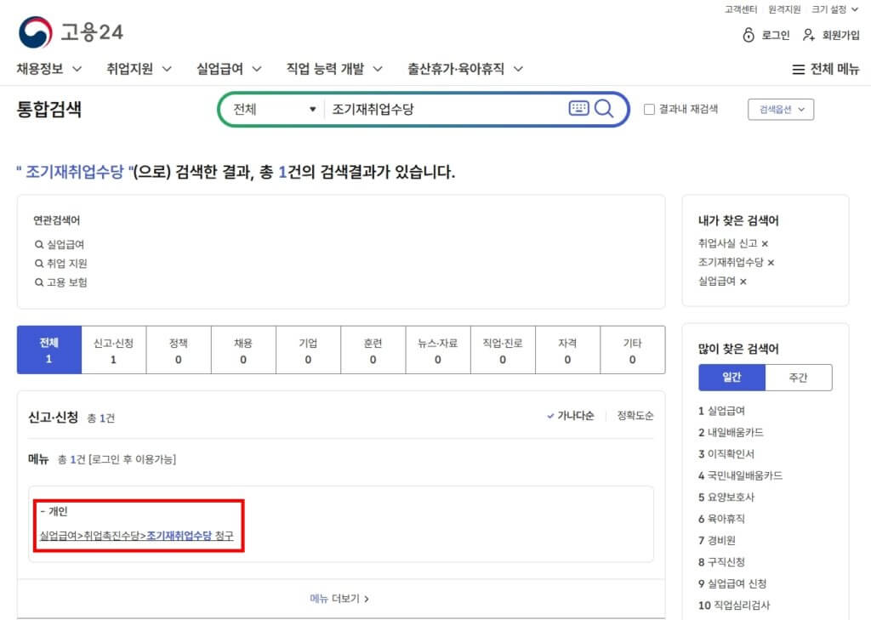Screen dimensions: 871x620
Task: Open the virtual keyboard icon
Action: (x=578, y=109)
